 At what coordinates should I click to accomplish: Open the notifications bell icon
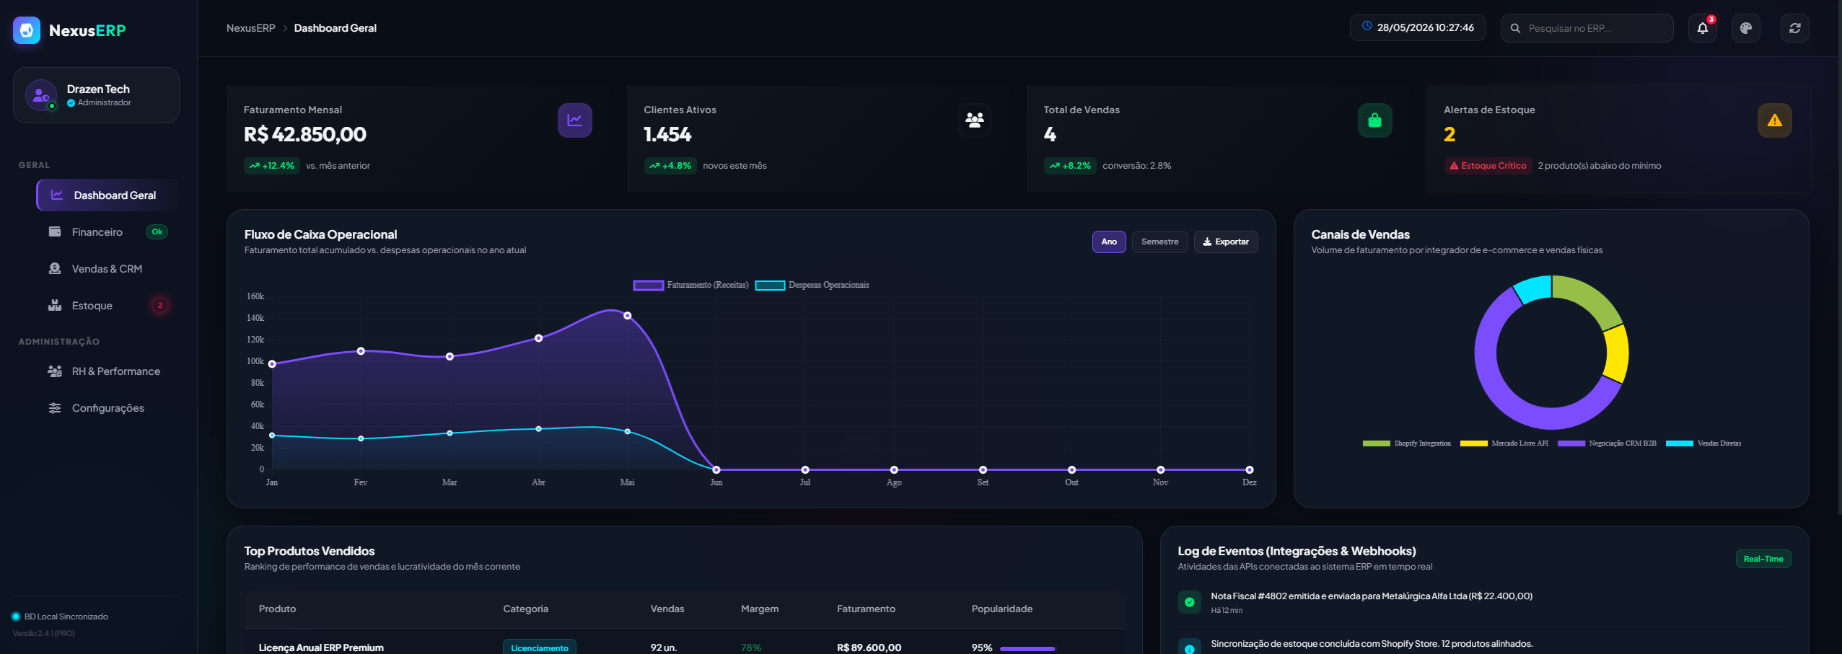coord(1702,28)
